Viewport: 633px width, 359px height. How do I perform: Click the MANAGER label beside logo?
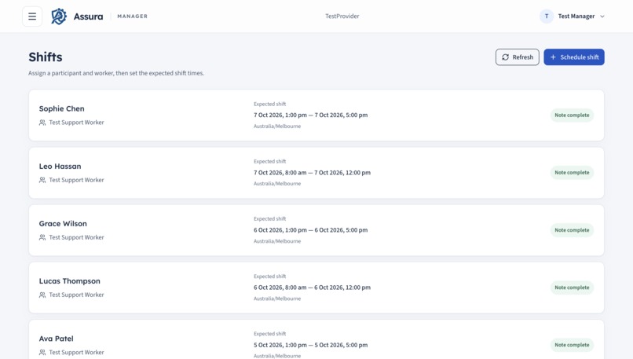(x=133, y=16)
